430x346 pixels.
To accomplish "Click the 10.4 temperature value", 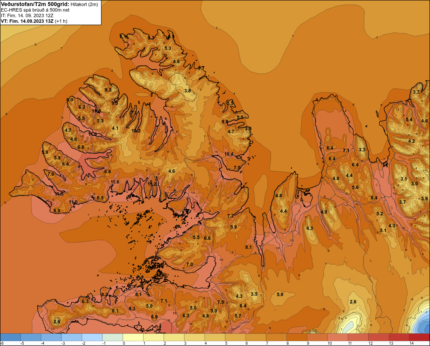I will tap(229, 154).
